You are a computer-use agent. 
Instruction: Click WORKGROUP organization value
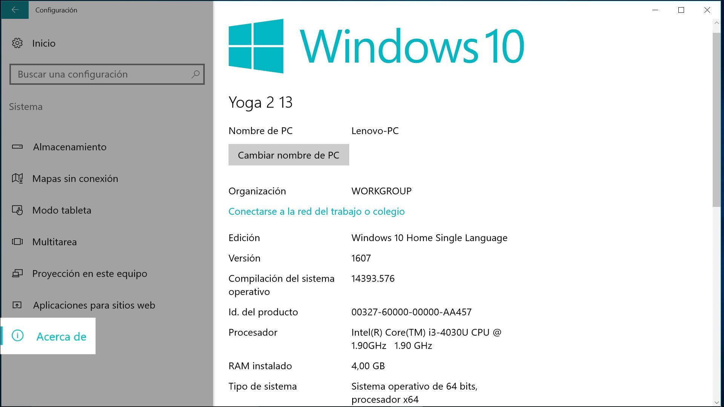pos(381,191)
